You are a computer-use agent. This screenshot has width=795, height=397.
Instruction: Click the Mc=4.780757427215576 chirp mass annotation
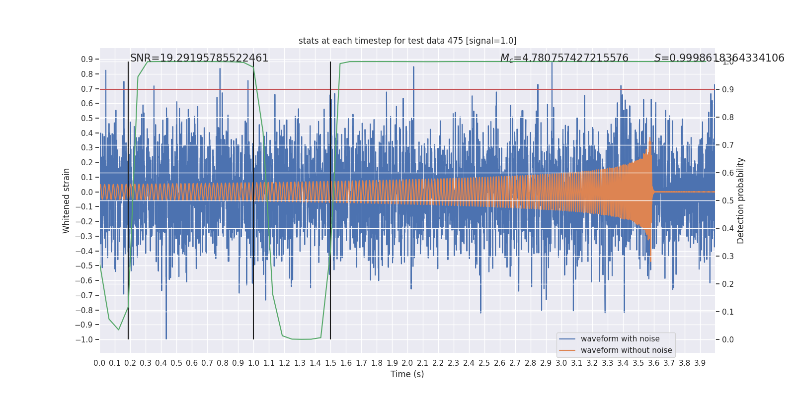click(x=564, y=58)
